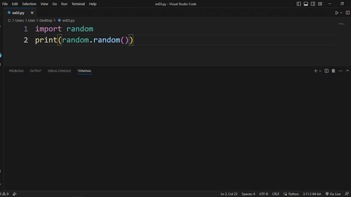The height and width of the screenshot is (197, 351).
Task: Change indentation via Spaces: 4
Action: click(248, 194)
